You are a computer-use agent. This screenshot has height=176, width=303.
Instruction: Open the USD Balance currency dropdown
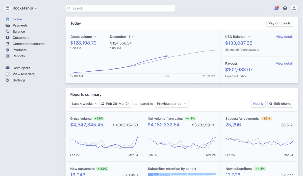point(238,37)
